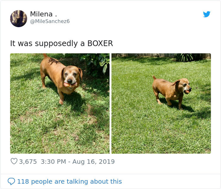This screenshot has height=189, width=221.
Task: Click the number 118 in conversation link
Action: [23, 181]
